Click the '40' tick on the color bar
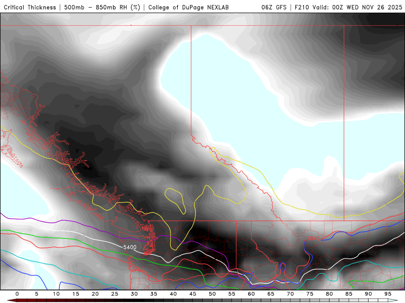Screen dimensions: 405x303 [173, 294]
